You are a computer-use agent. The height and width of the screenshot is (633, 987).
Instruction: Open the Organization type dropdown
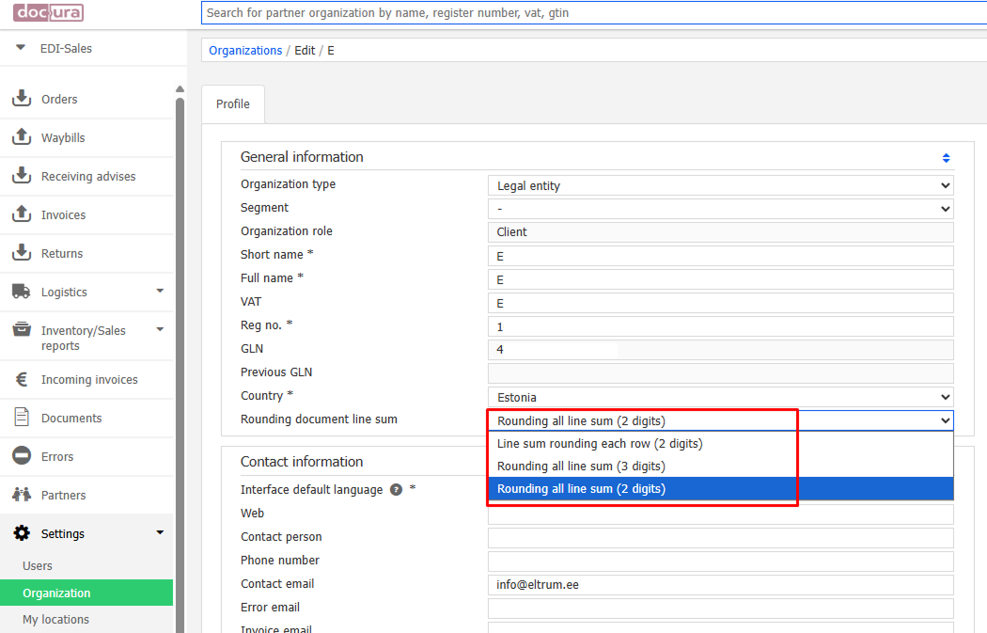pyautogui.click(x=720, y=186)
